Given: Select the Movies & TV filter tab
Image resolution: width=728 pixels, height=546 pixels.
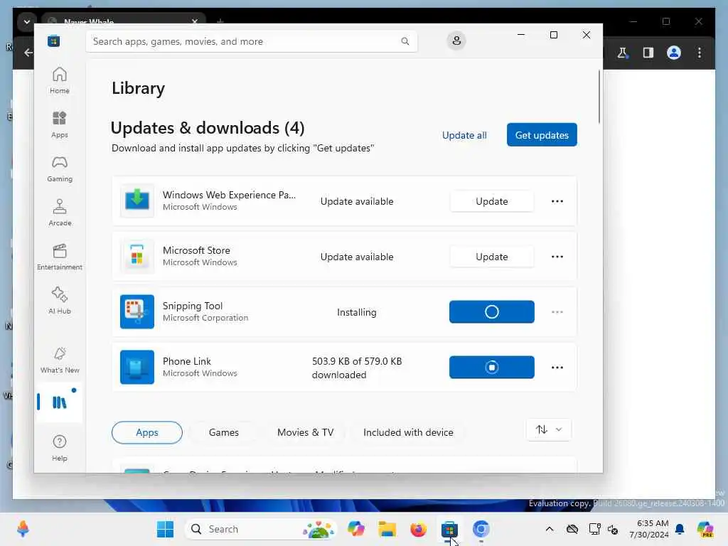Looking at the screenshot, I should 305,432.
